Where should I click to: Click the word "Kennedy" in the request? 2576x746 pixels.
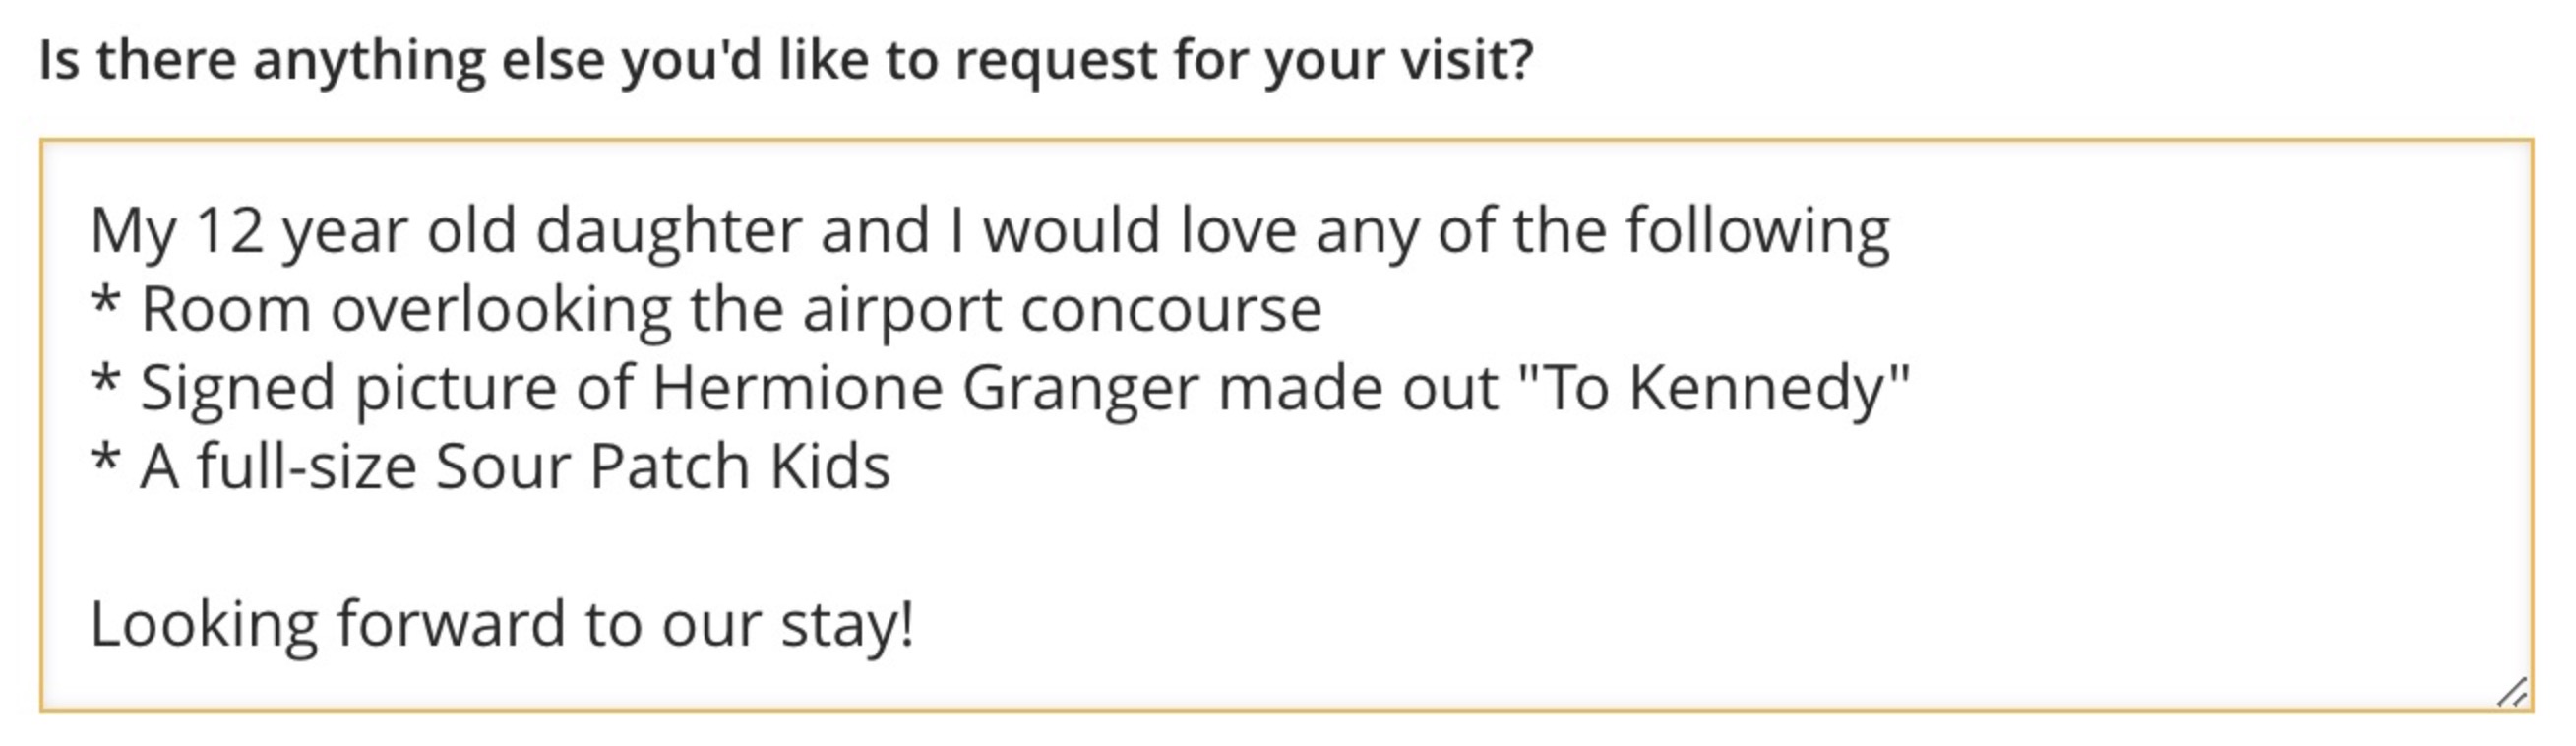(x=1756, y=388)
